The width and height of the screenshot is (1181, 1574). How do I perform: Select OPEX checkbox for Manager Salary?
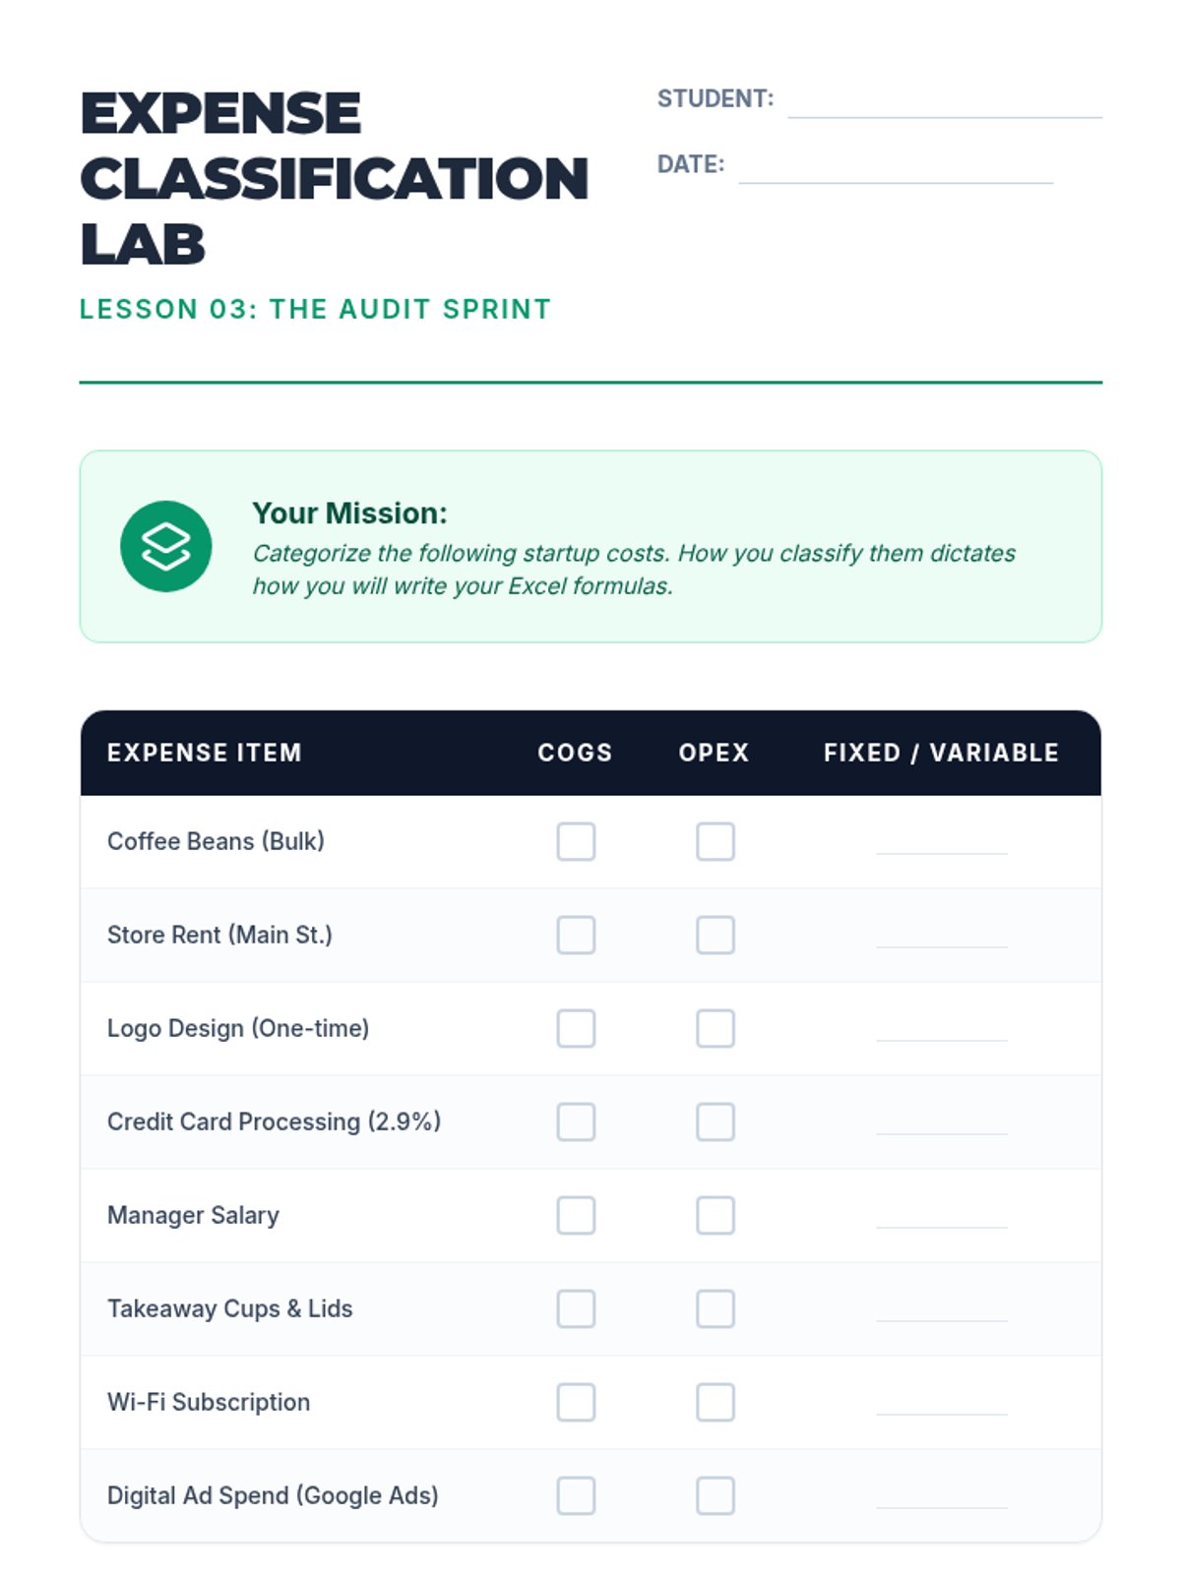(715, 1215)
